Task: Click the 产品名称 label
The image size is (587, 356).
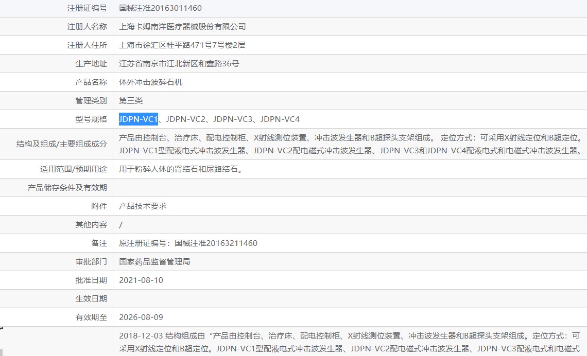Action: click(x=91, y=82)
